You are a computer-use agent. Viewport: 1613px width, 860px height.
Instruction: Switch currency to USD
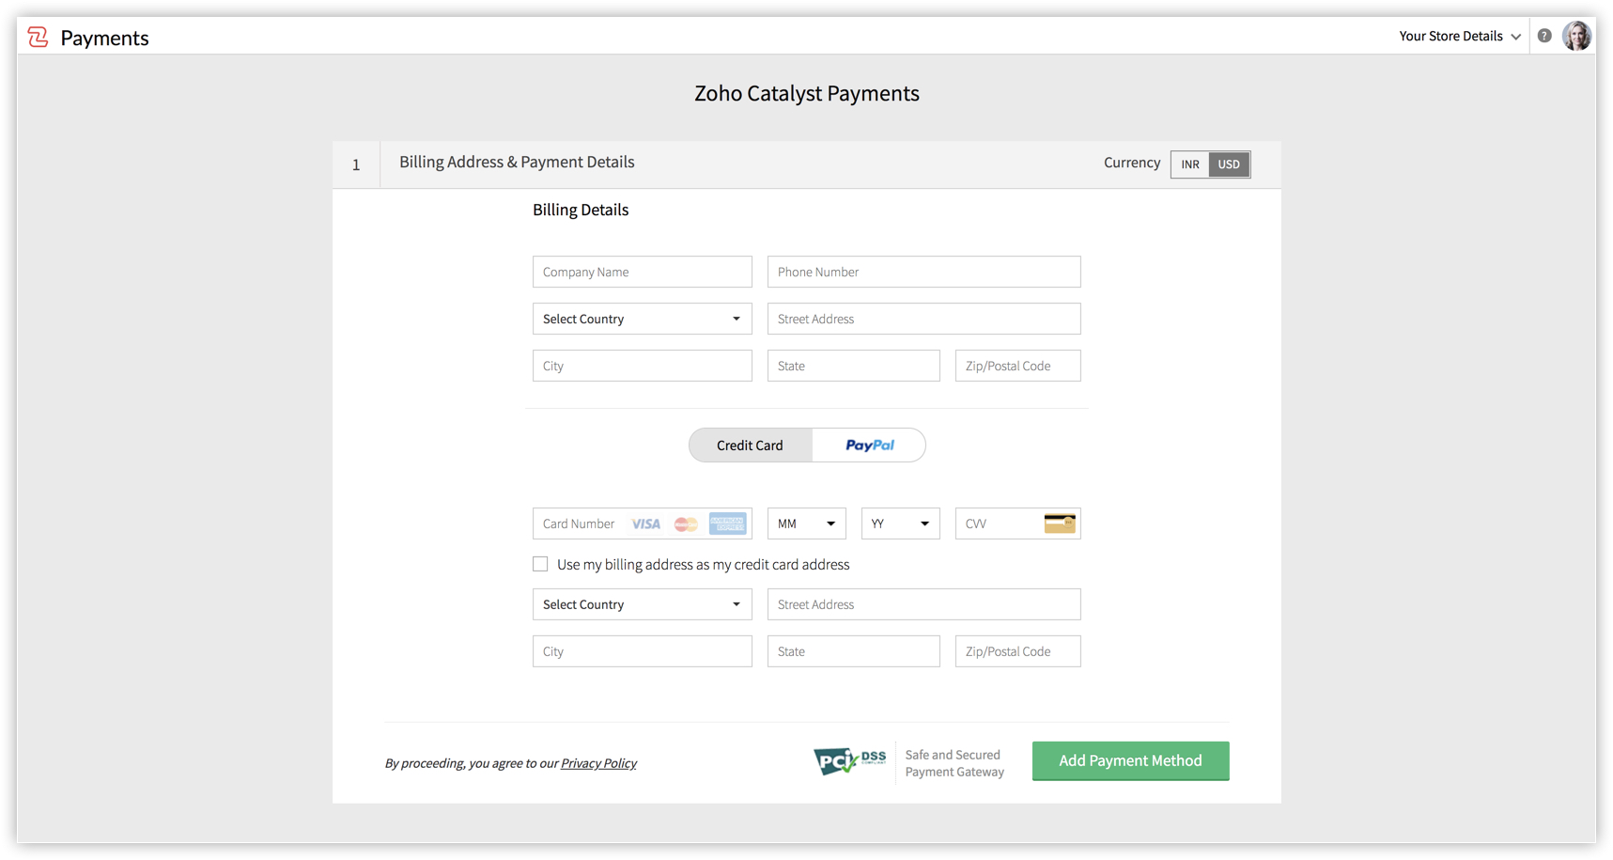point(1229,164)
